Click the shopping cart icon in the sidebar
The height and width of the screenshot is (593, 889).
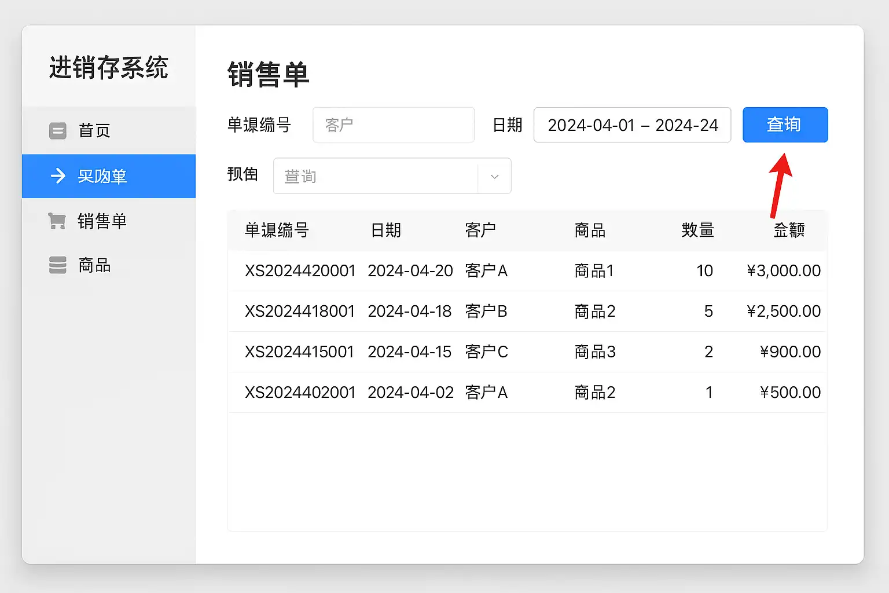pyautogui.click(x=57, y=221)
